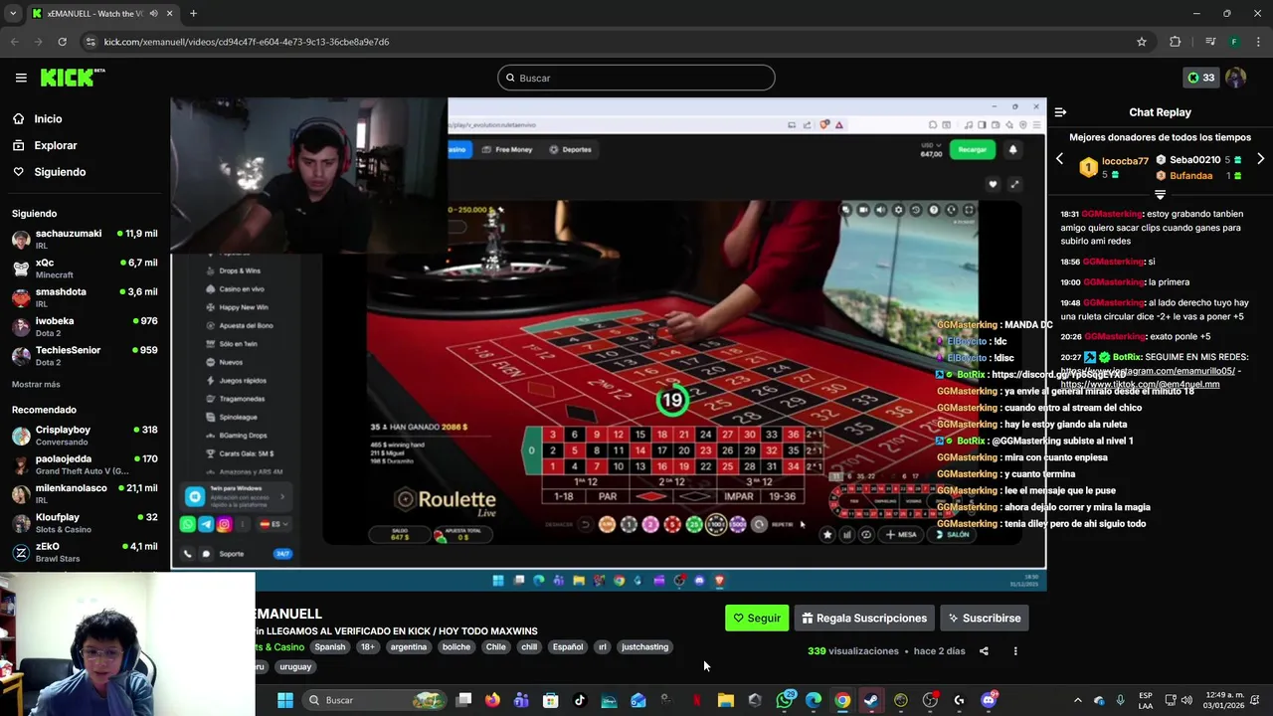Open WhatsApp from the taskbar
This screenshot has height=716, width=1273.
(x=785, y=700)
